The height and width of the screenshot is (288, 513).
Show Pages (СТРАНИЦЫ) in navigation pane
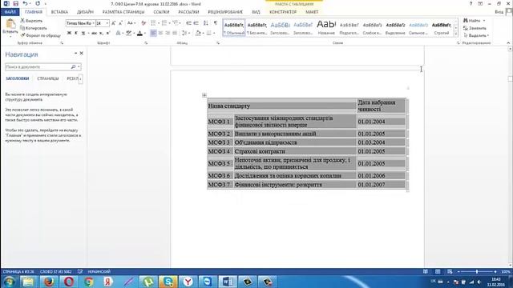coord(48,78)
